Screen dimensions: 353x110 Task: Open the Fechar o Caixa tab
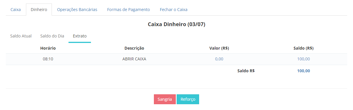pos(173,10)
